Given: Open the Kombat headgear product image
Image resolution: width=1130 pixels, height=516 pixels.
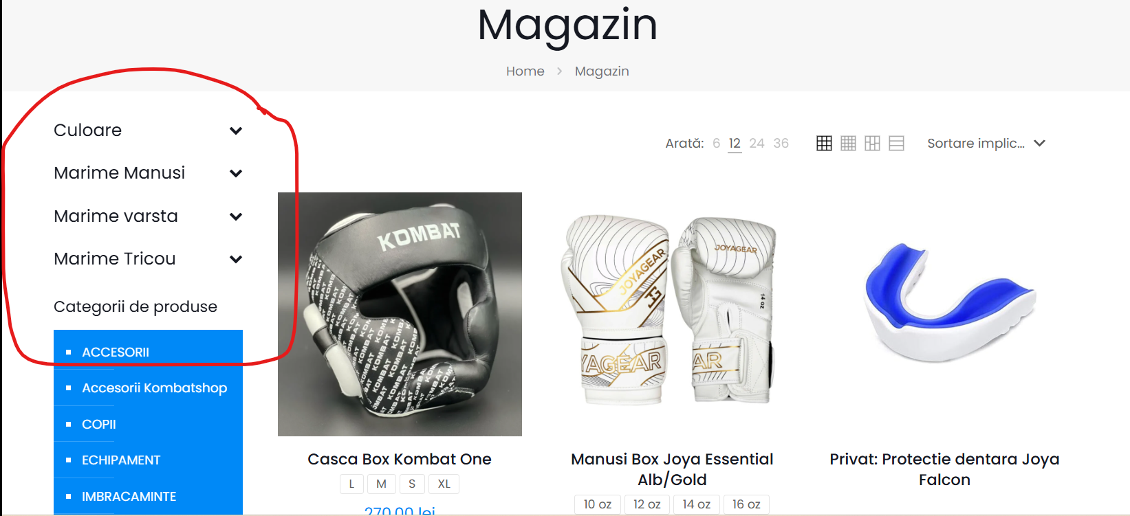Looking at the screenshot, I should 400,314.
